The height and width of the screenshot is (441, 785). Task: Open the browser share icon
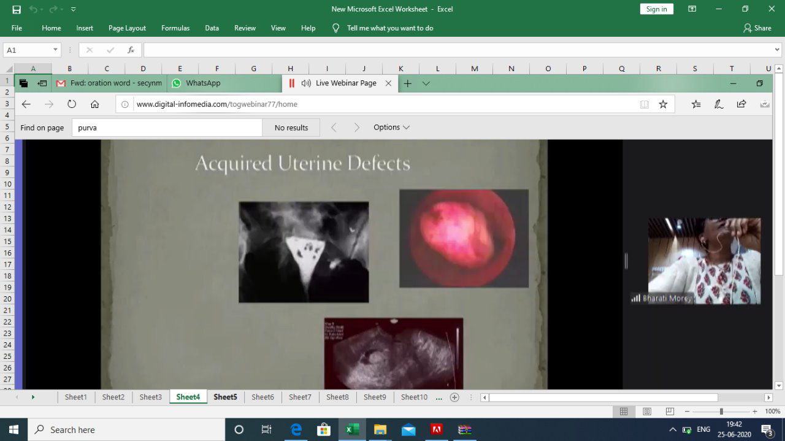[741, 104]
